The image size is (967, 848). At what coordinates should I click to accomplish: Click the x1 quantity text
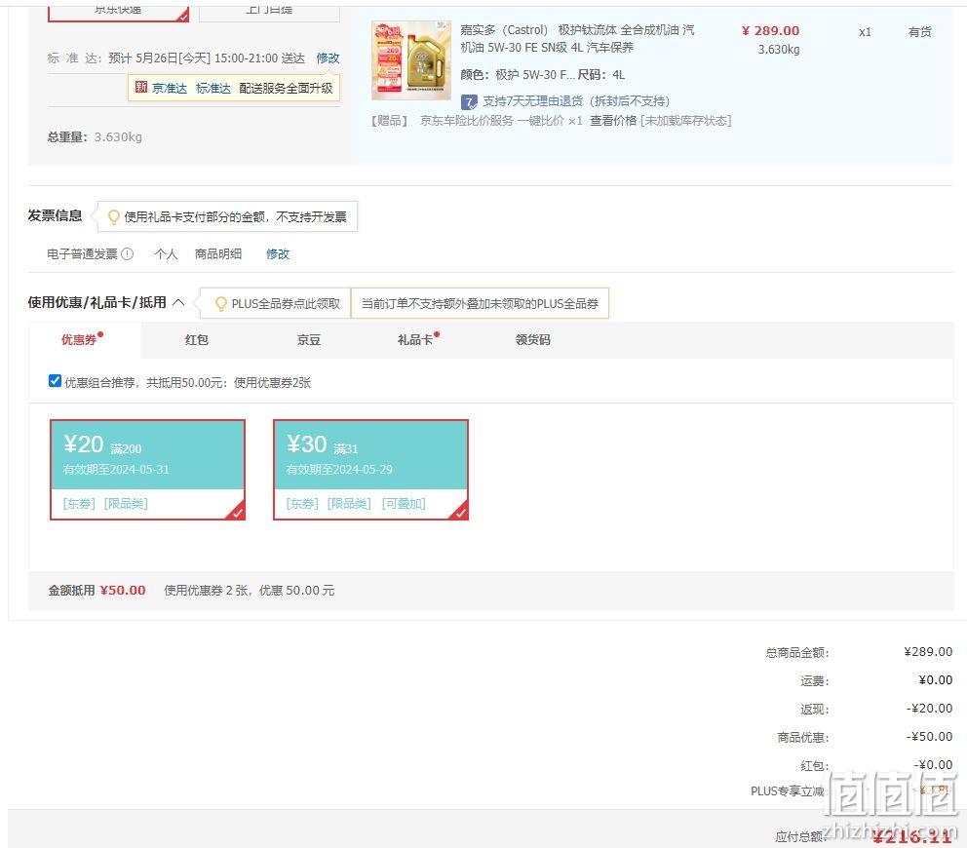coord(865,32)
